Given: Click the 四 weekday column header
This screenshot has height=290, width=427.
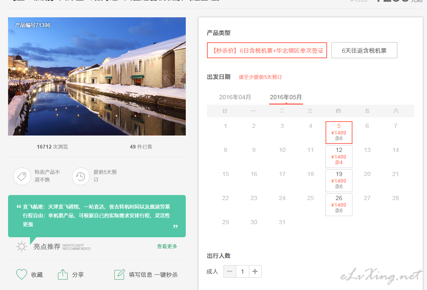Looking at the screenshot, I should point(339,111).
